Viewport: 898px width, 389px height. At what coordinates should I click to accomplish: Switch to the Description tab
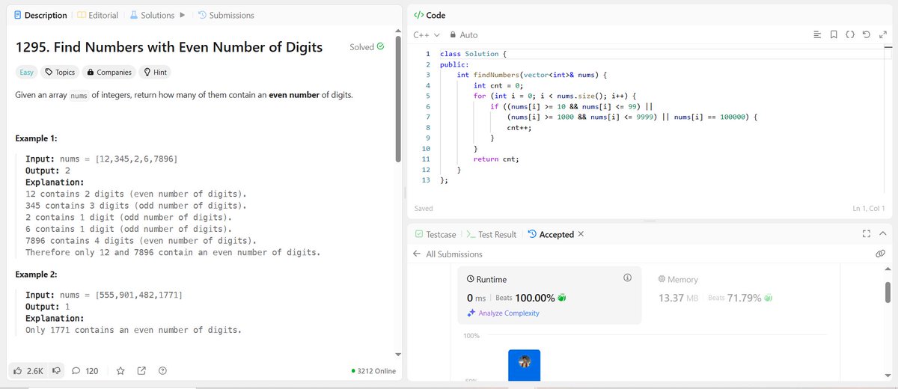40,15
